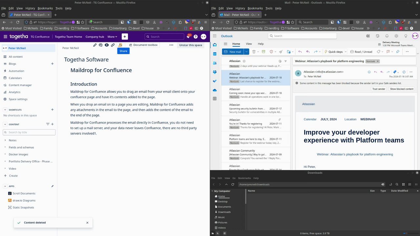This screenshot has height=236, width=420.
Task: Open the To Do checkmark app in Outlook
Action: click(x=215, y=81)
